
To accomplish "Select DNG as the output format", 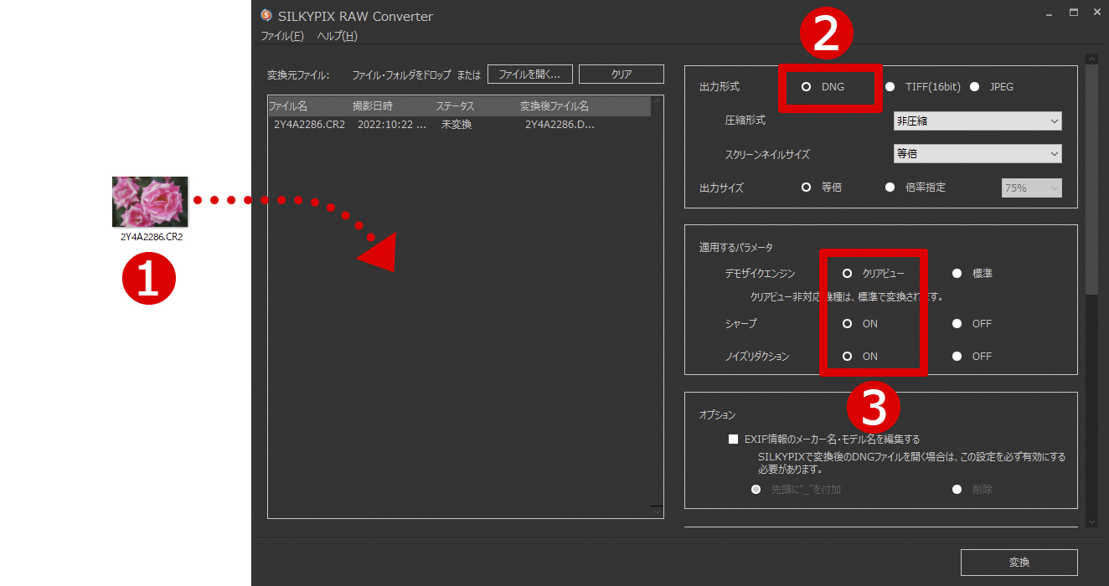I will click(x=807, y=86).
